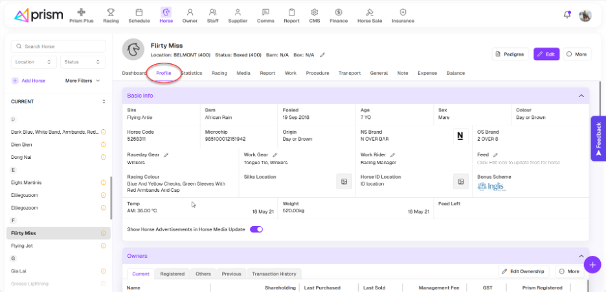Open notifications bell icon
The image size is (606, 292).
pyautogui.click(x=567, y=15)
